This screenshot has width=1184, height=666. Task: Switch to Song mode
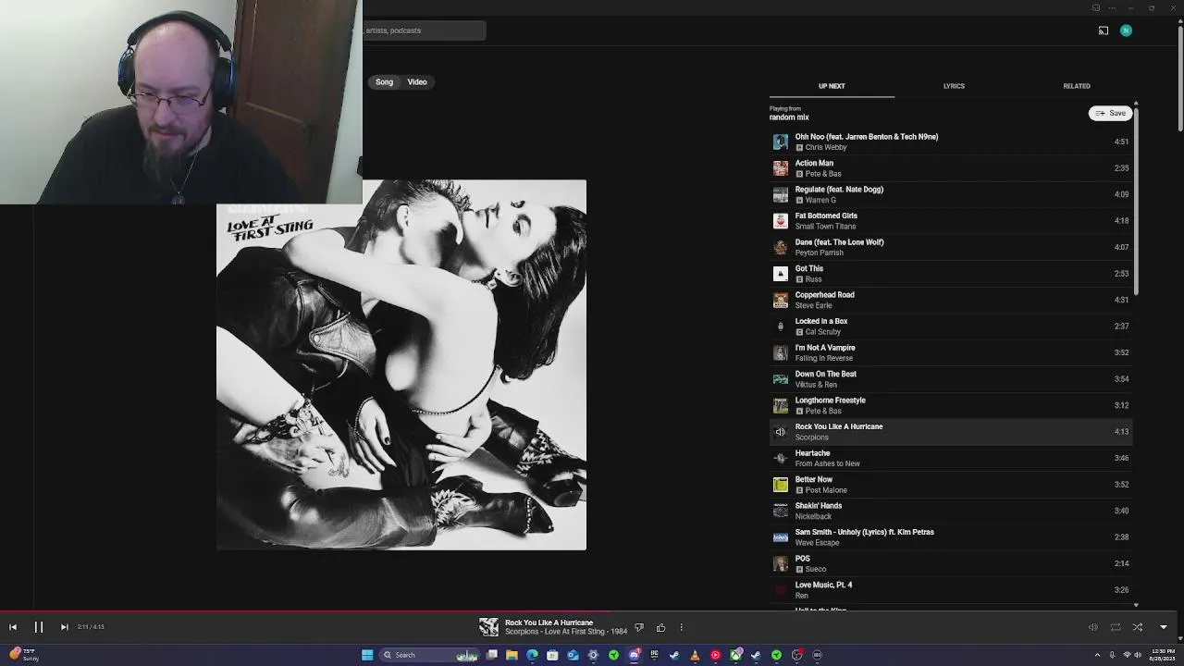tap(384, 82)
